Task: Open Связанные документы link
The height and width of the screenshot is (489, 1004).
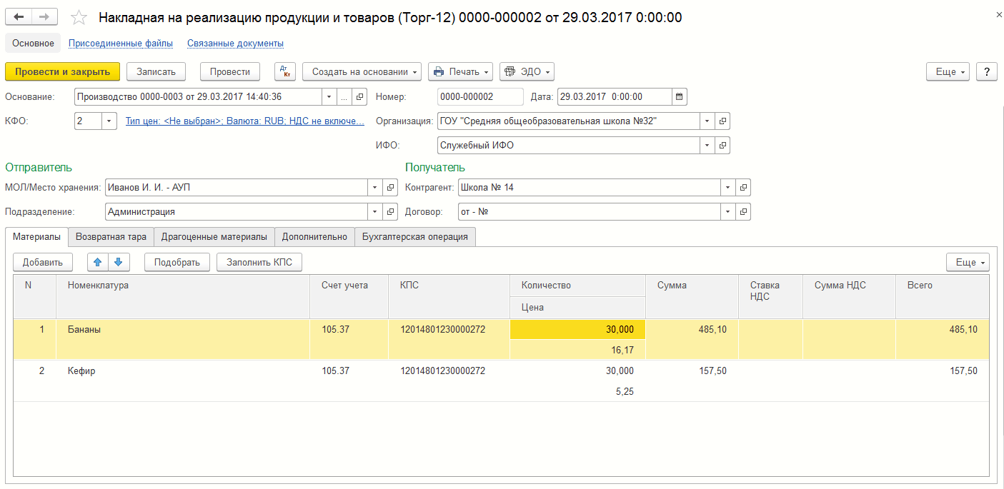Action: pos(236,43)
